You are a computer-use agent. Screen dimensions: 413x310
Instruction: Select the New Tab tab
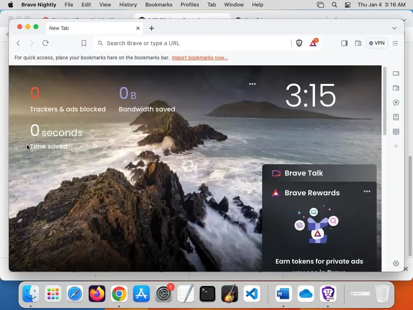pyautogui.click(x=94, y=28)
